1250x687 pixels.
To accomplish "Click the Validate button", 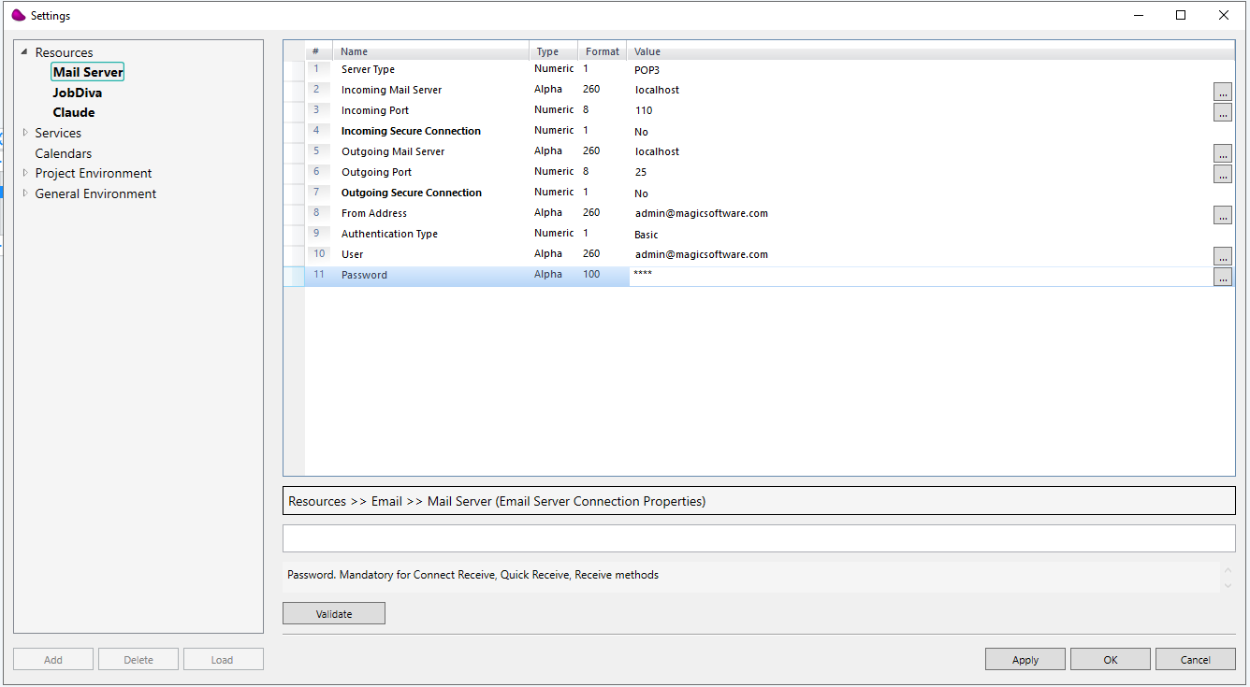I will (x=334, y=613).
